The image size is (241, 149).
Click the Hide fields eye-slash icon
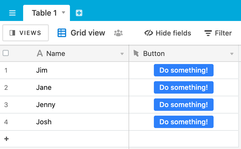[149, 33]
